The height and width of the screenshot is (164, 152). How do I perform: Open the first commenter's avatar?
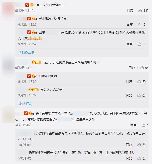tap(8, 8)
